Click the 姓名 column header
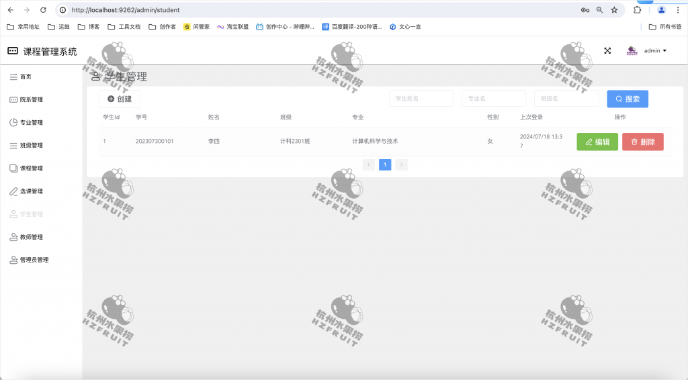 click(214, 117)
